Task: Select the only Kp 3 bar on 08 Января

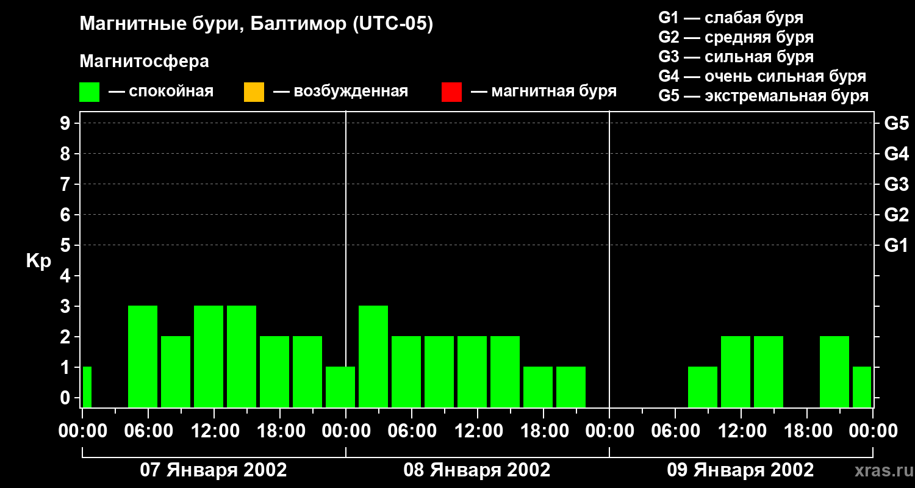Action: point(373,356)
